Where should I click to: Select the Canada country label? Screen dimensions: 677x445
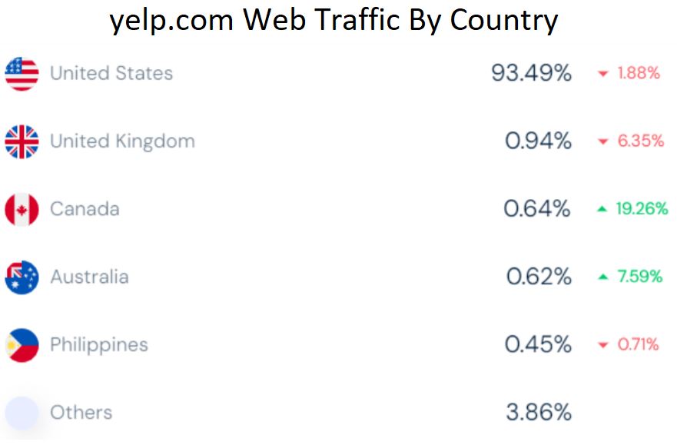tap(85, 209)
